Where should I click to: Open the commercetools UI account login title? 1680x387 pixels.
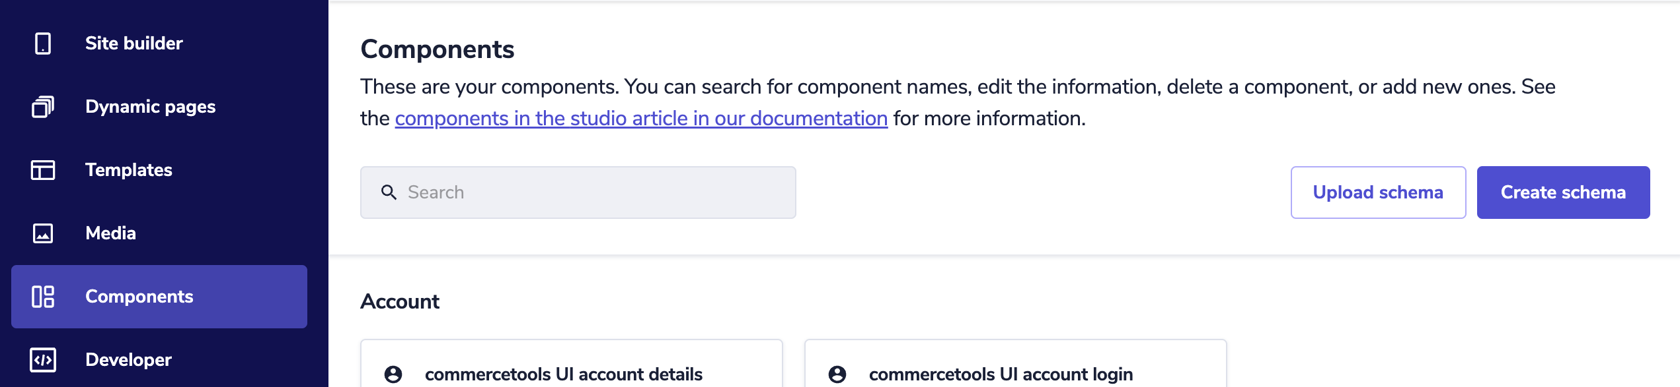click(1001, 374)
